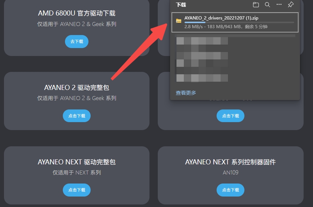Search downloads with magnifier icon
Image resolution: width=313 pixels, height=207 pixels.
click(x=267, y=5)
